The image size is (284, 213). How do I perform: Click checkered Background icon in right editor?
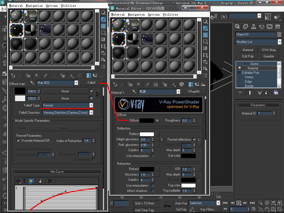pos(205,35)
